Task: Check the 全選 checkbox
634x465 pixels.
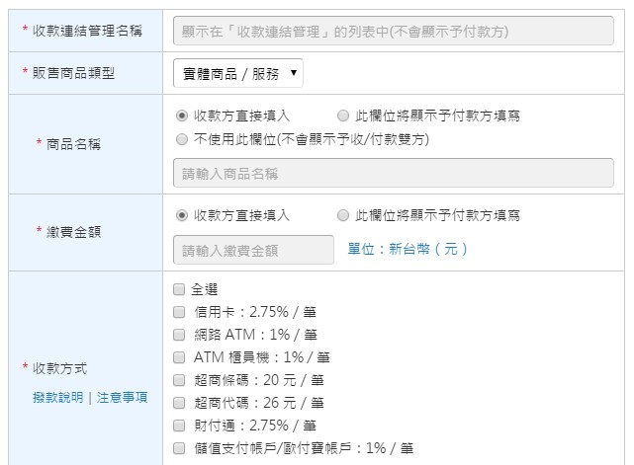Action: (x=179, y=289)
